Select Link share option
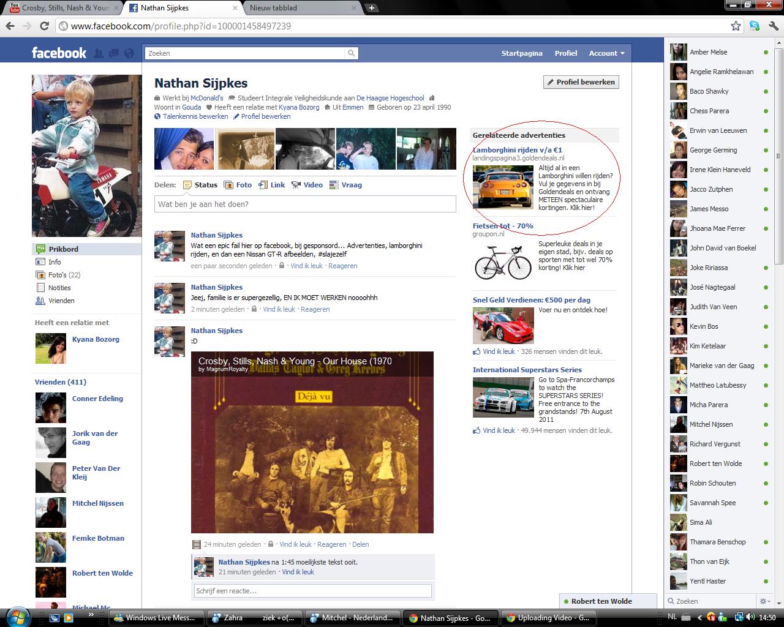Viewport: 784px width, 627px height. click(271, 185)
